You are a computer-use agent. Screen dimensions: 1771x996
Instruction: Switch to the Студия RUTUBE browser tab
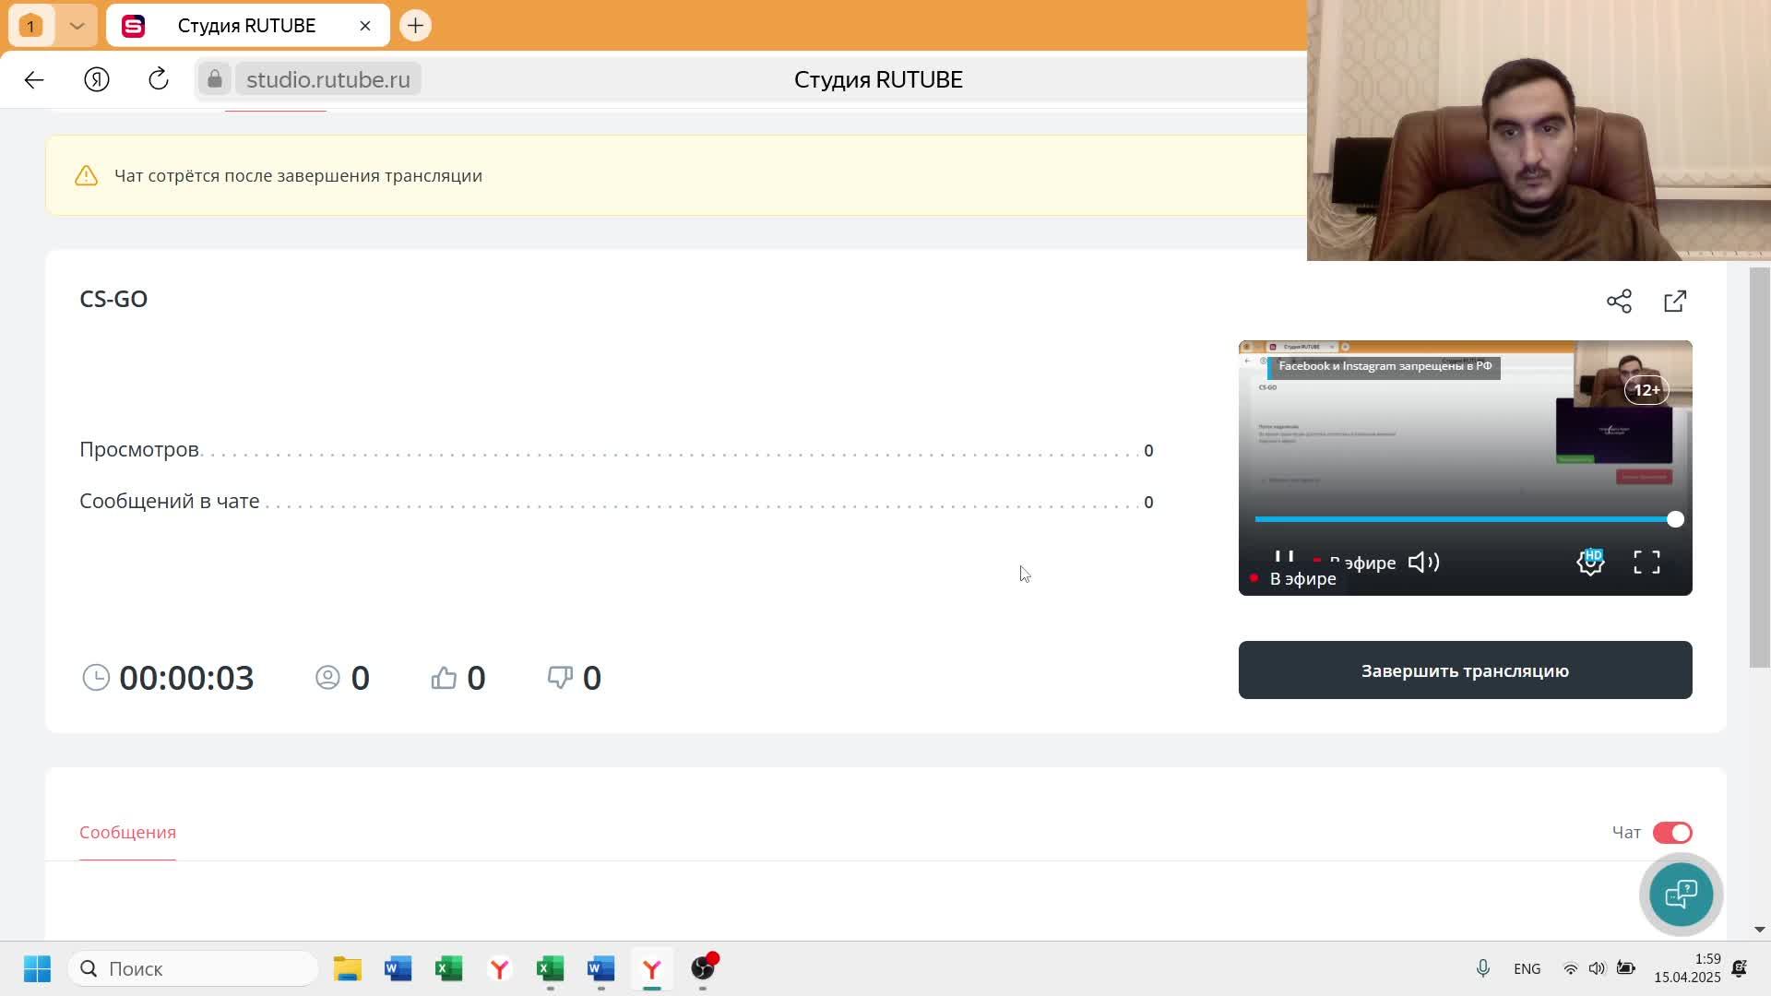(245, 26)
